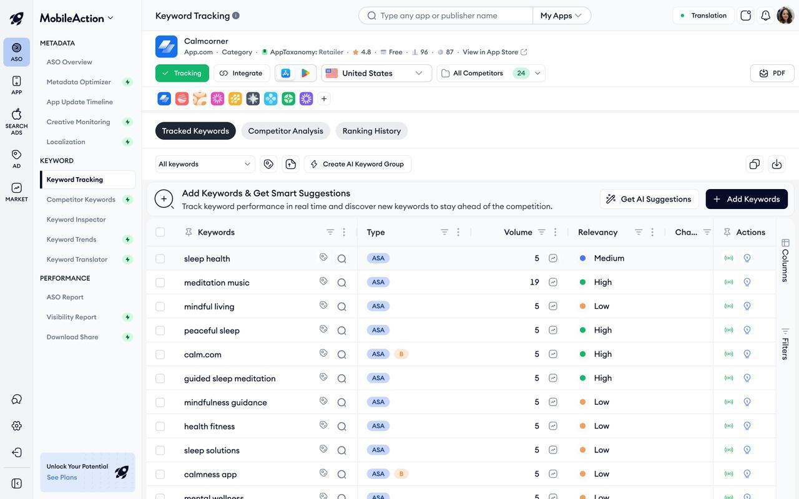The width and height of the screenshot is (799, 499).
Task: Click the See Plans link
Action: [x=62, y=477]
